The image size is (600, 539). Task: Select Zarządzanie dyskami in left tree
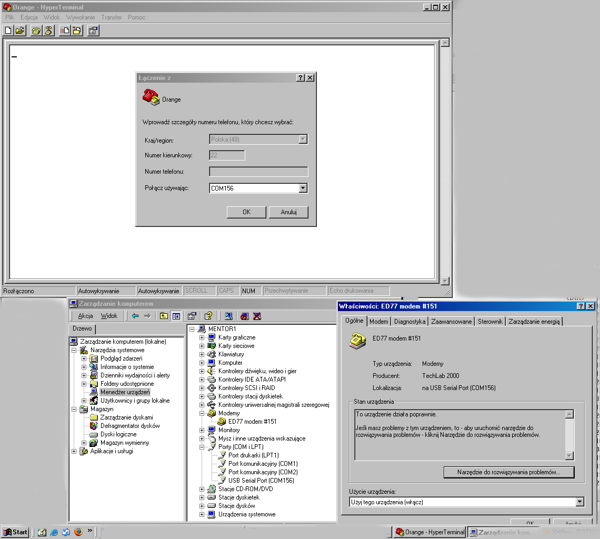[x=127, y=417]
